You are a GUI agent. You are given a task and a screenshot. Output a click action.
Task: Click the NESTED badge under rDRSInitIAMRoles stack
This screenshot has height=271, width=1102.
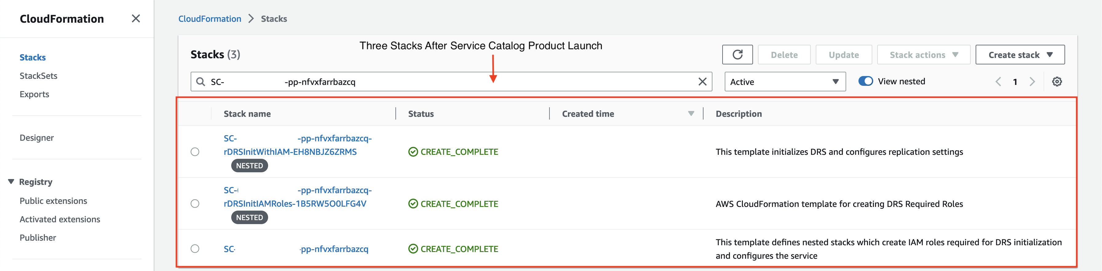249,217
